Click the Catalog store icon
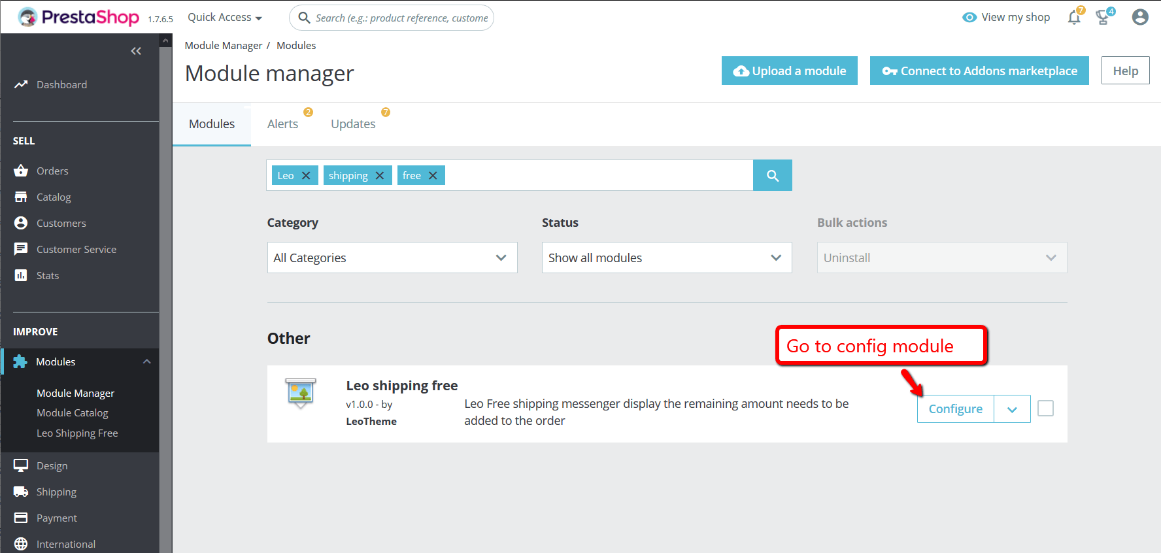 [21, 197]
